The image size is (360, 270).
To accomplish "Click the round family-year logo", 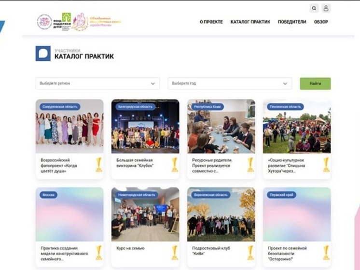I will tap(44, 22).
